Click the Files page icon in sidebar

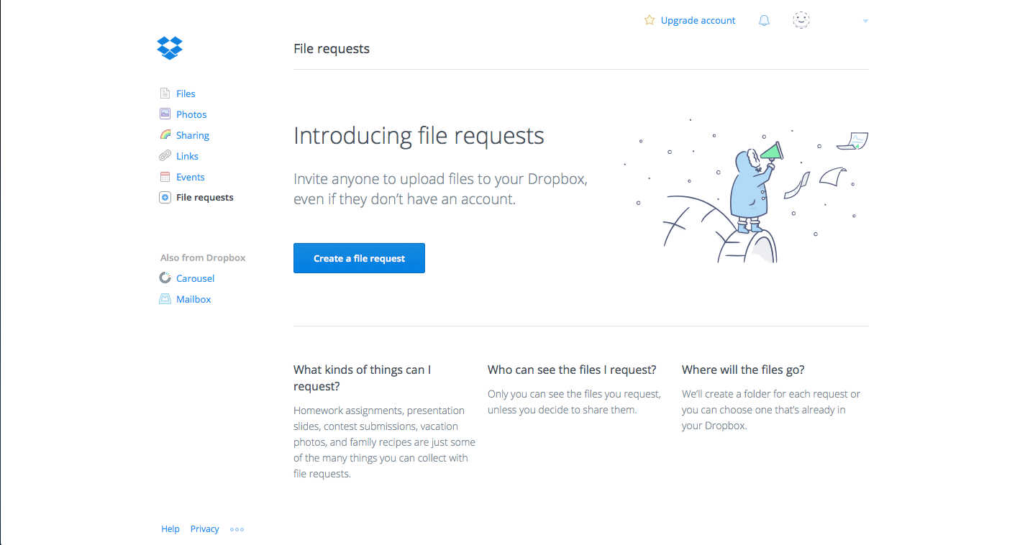[x=165, y=93]
